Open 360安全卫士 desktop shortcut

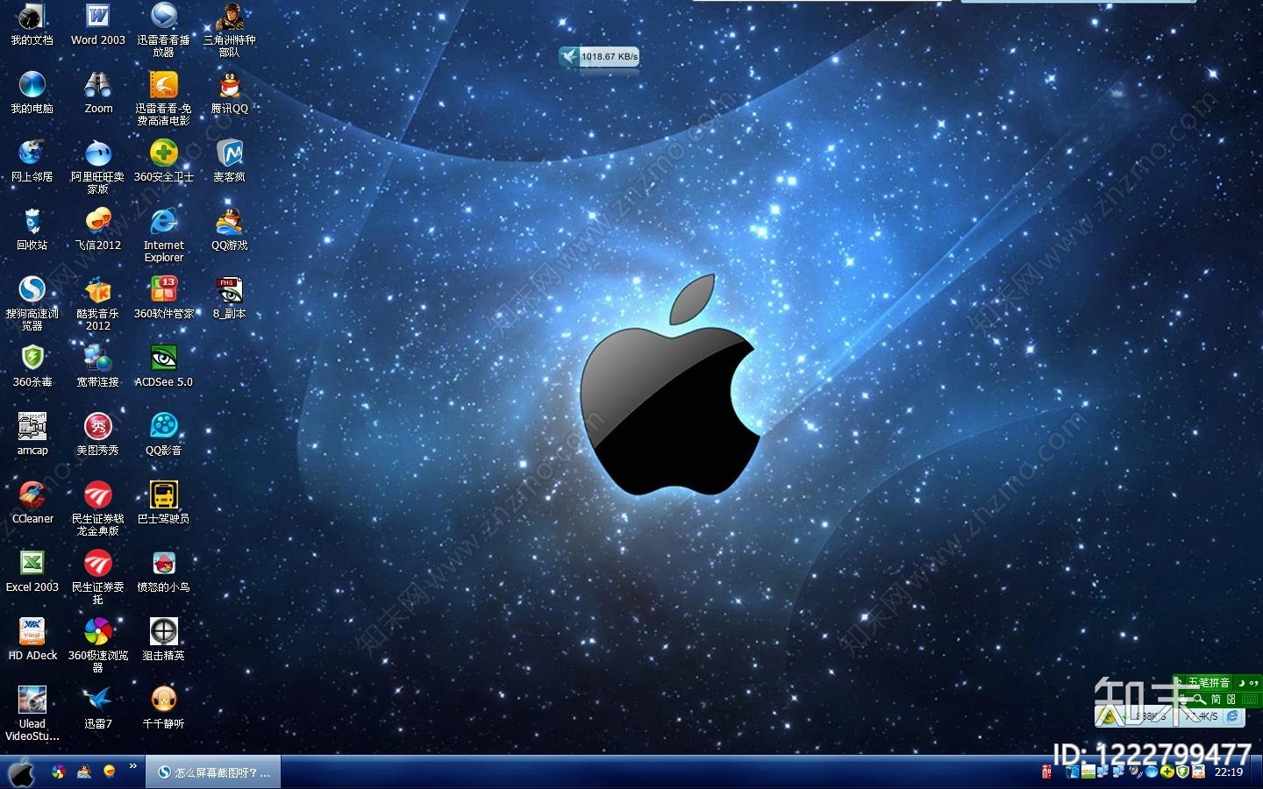pos(163,161)
